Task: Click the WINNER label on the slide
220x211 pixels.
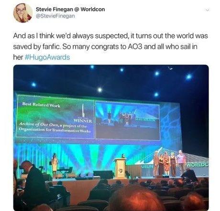Action: click(x=83, y=121)
